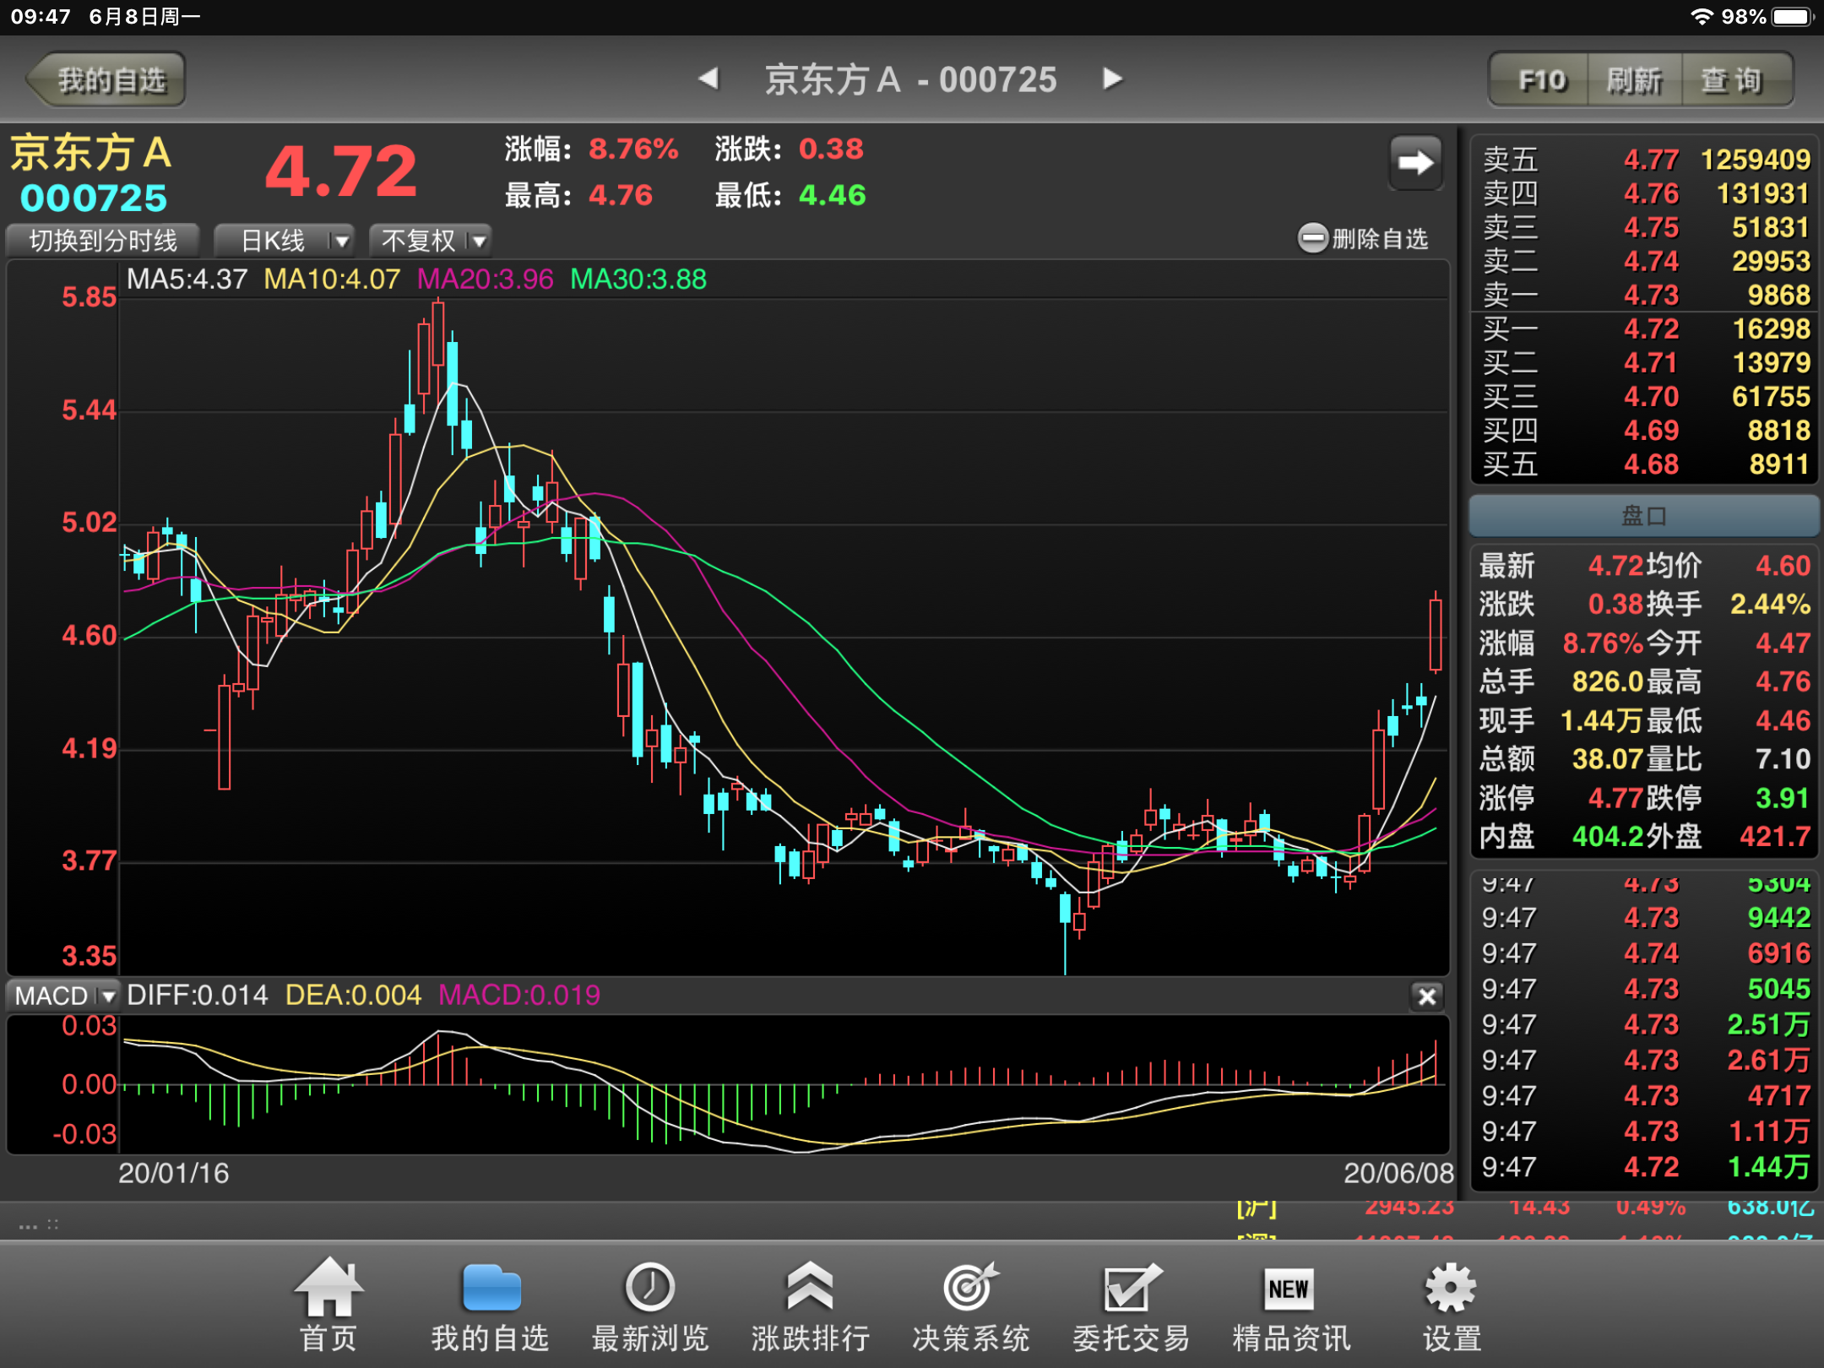Click the 20/06/08 end date label
The height and width of the screenshot is (1368, 1824).
pos(1398,1173)
